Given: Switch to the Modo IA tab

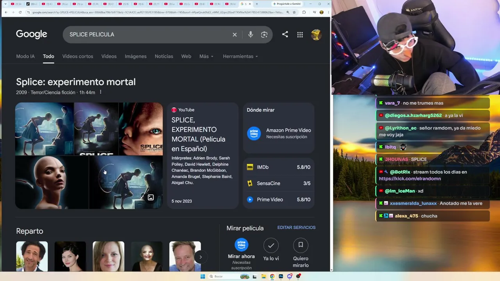Looking at the screenshot, I should pos(25,56).
